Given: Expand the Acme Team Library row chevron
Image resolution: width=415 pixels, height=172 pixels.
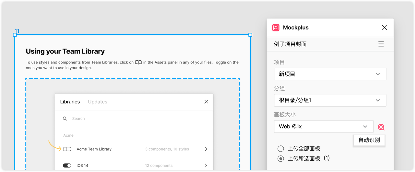Looking at the screenshot, I should [x=206, y=149].
